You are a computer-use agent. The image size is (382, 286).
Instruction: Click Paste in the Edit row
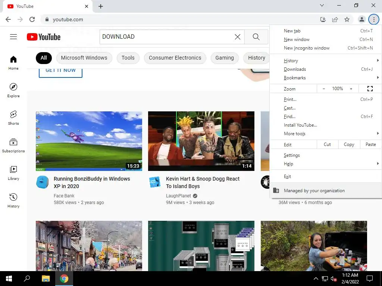click(370, 144)
